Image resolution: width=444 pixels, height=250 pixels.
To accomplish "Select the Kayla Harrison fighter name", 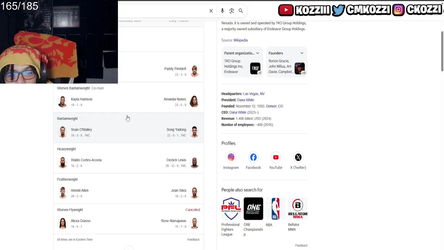I will 82,99.
